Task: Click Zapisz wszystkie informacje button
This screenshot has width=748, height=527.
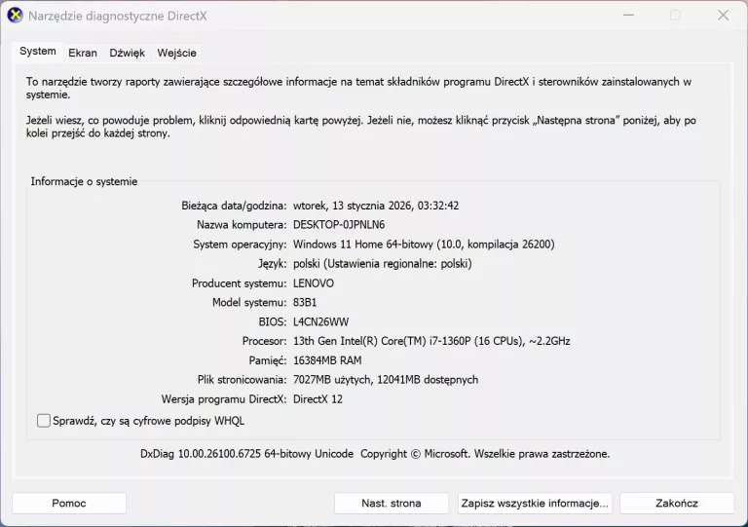Action: [535, 504]
